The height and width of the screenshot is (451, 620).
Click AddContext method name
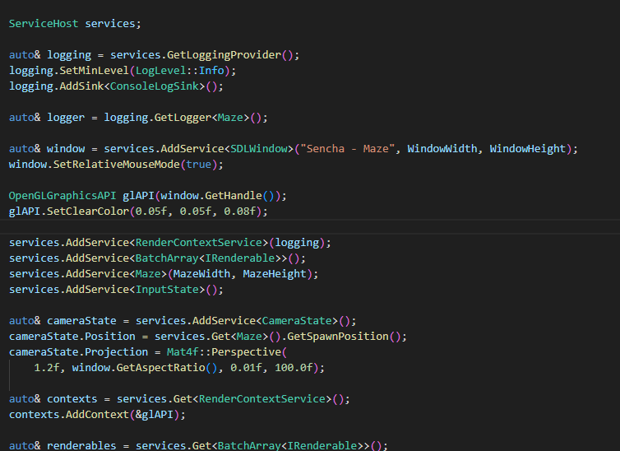(97, 415)
